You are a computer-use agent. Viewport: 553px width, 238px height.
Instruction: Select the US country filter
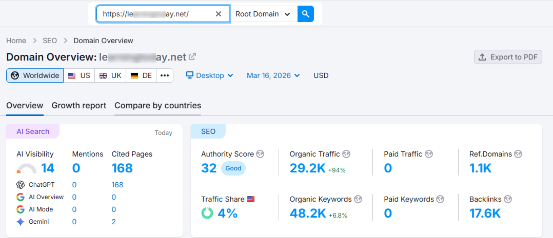pyautogui.click(x=79, y=75)
